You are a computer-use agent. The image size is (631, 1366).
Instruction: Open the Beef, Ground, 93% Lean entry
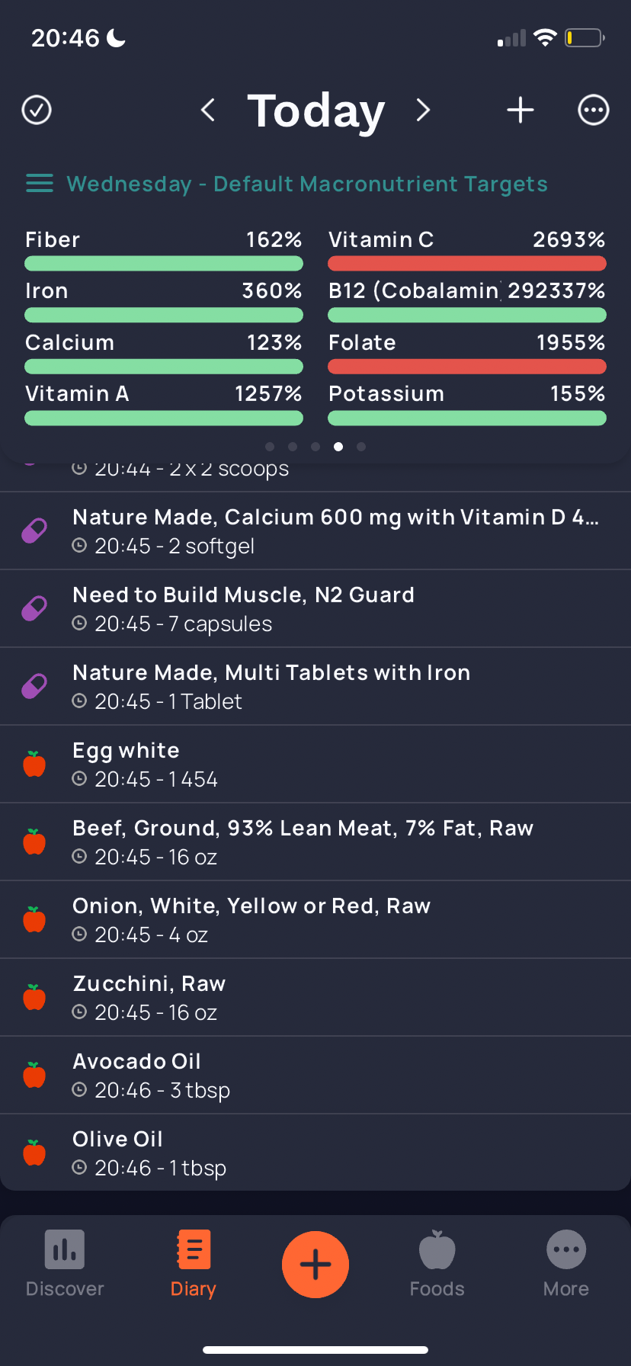[315, 842]
